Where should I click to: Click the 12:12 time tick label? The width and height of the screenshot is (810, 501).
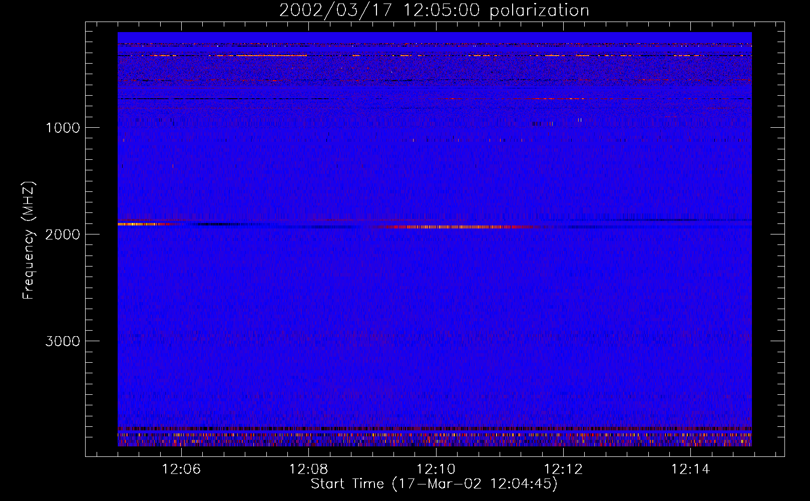click(x=563, y=469)
